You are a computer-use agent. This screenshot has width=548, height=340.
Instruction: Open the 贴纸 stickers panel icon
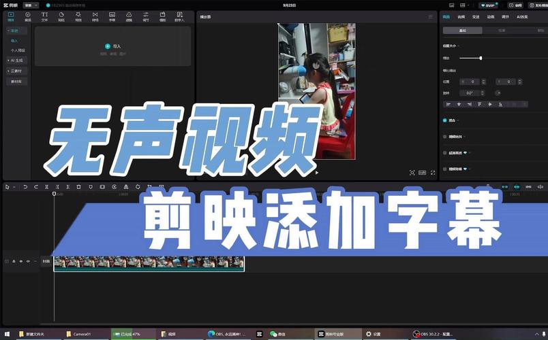click(61, 16)
